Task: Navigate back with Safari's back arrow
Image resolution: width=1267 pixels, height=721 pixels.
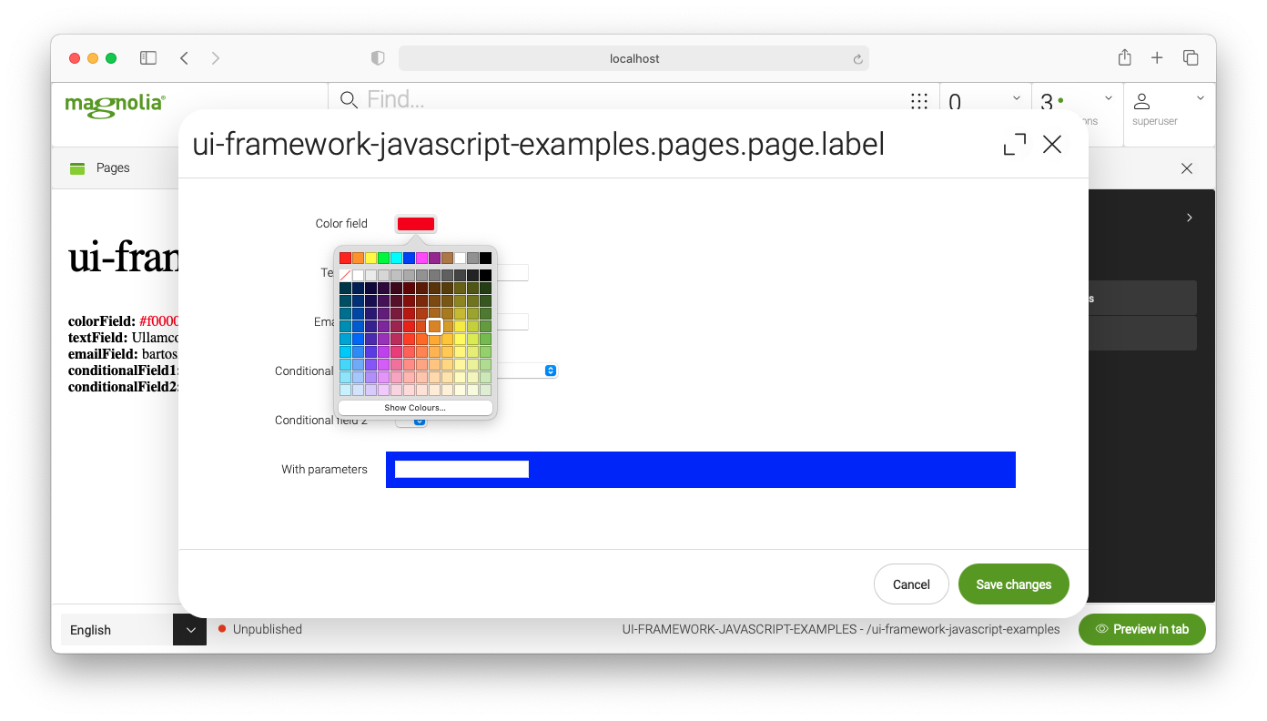Action: (x=184, y=57)
